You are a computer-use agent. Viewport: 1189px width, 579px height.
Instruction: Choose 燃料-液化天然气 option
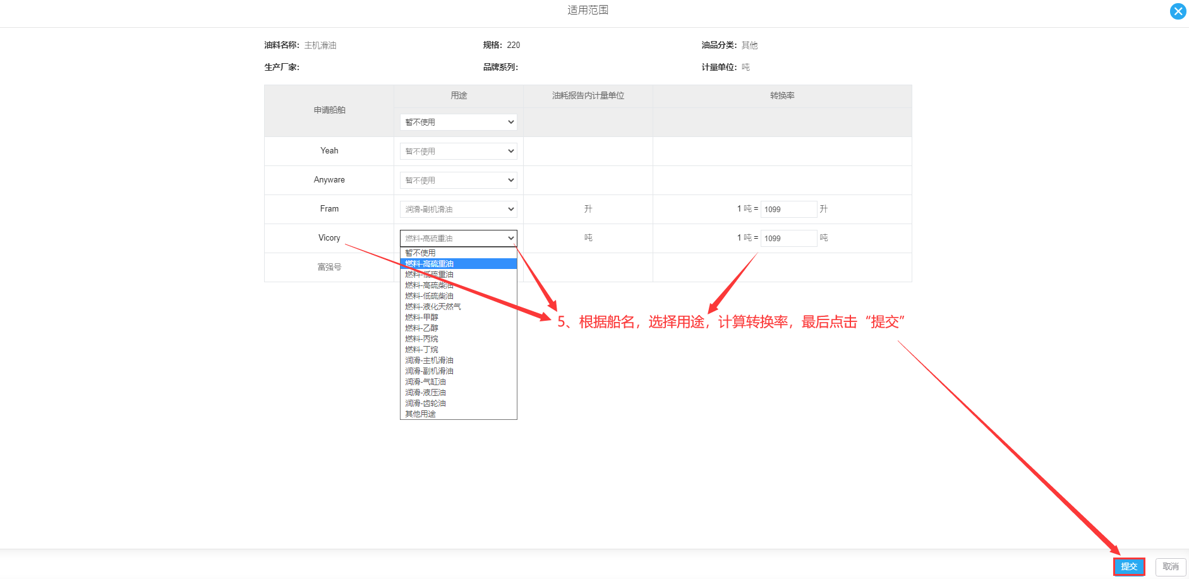click(458, 306)
